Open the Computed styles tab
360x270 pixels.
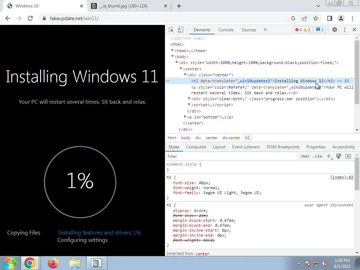click(x=196, y=147)
